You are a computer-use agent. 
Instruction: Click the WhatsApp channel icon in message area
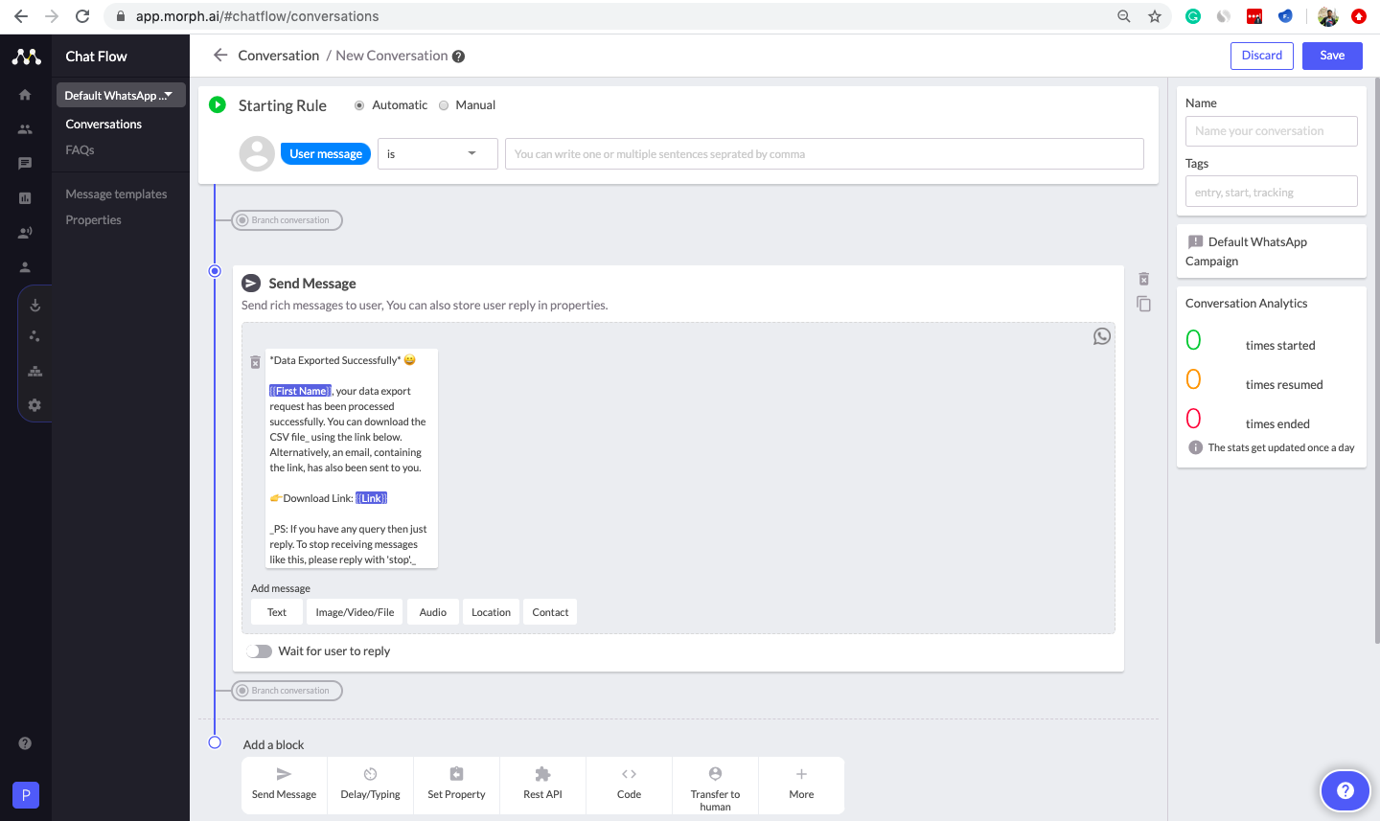(1102, 336)
